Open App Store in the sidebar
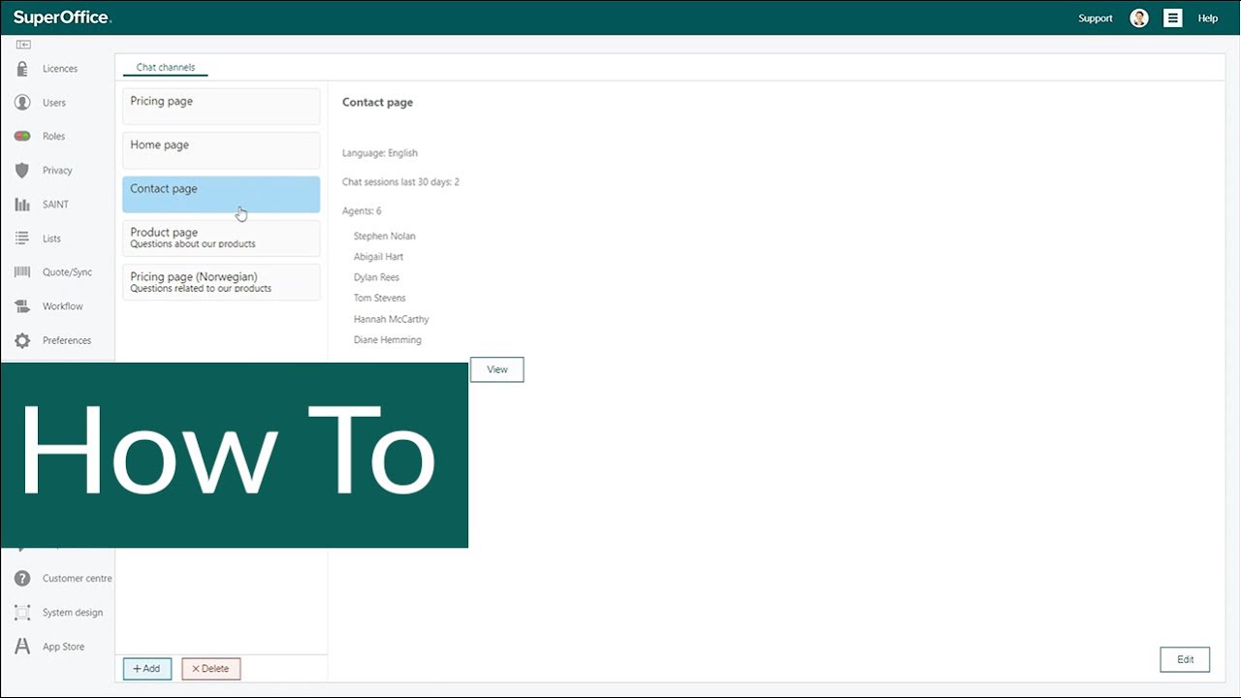 point(63,647)
